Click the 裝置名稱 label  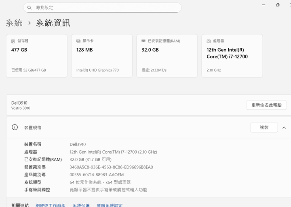[33, 144]
